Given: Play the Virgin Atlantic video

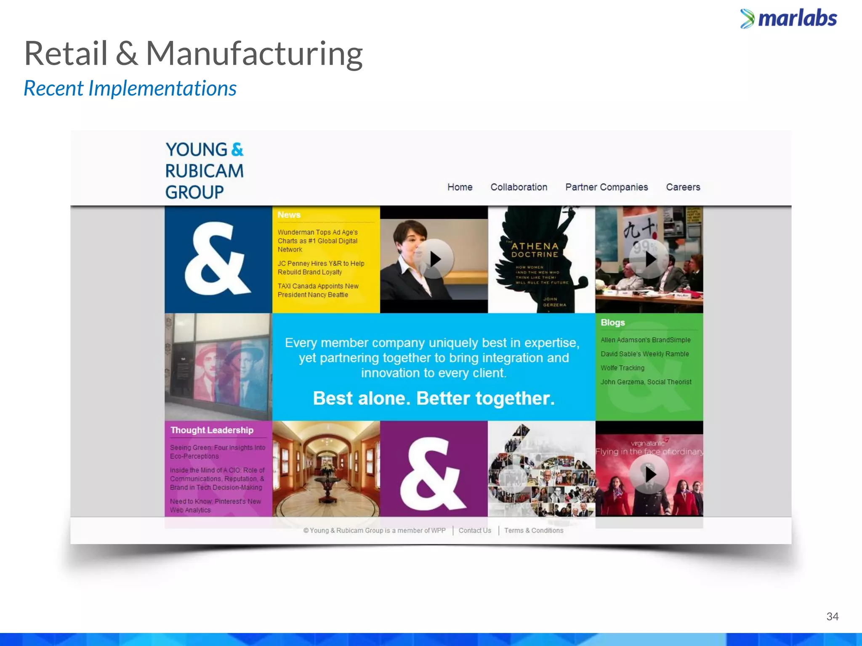Looking at the screenshot, I should [649, 474].
